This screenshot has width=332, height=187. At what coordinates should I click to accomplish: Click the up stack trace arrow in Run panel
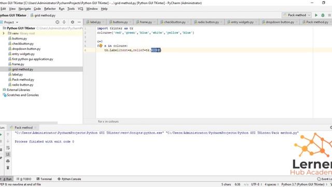(8, 134)
